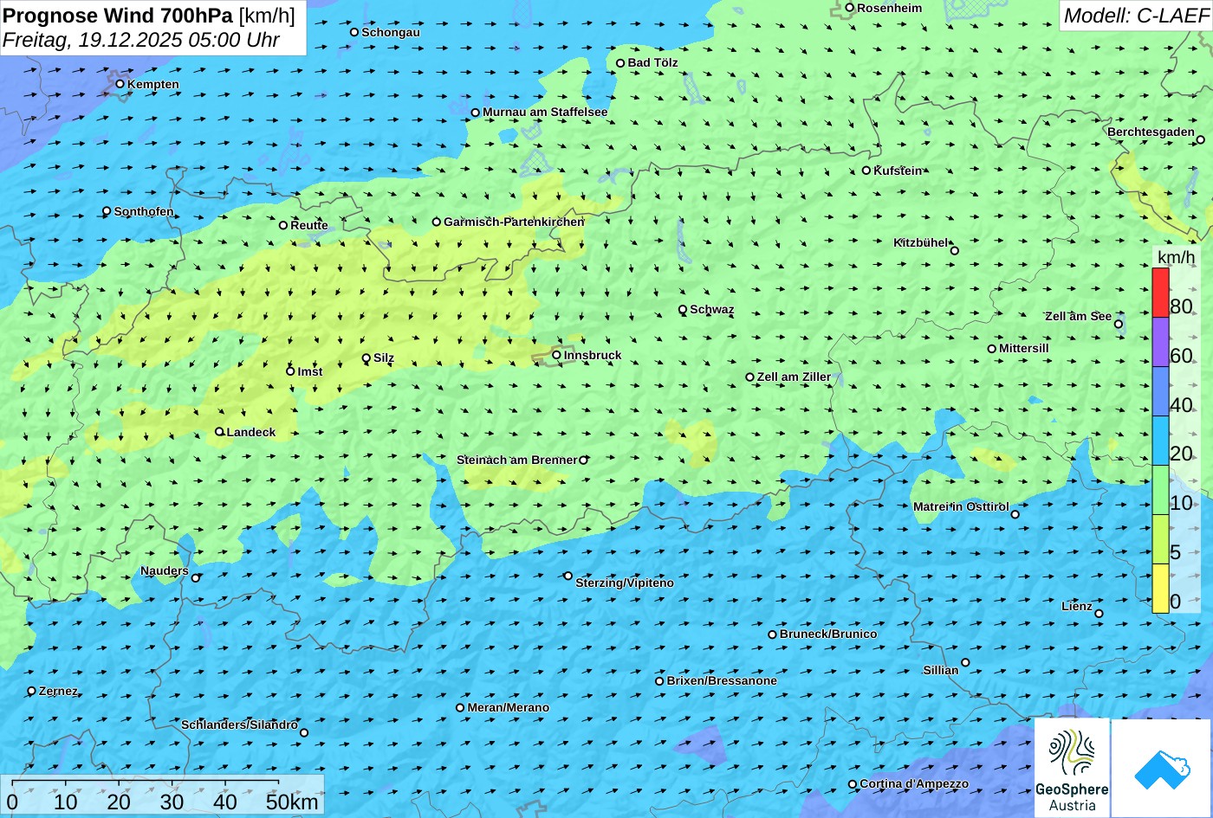Screen dimensions: 1213x818
Task: Click the Landeck city marker
Action: coord(219,432)
